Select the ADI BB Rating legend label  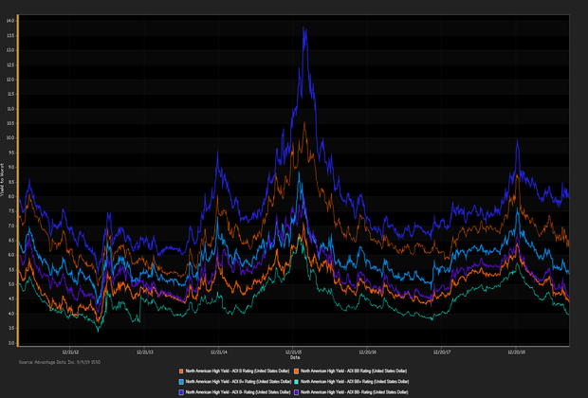(354, 371)
